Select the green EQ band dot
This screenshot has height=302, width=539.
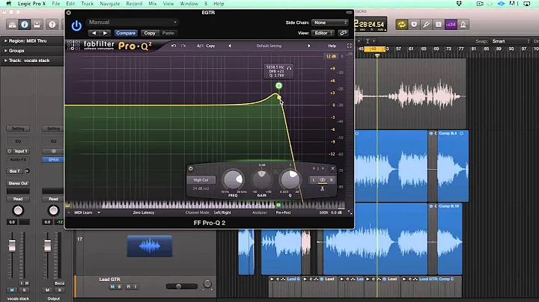click(x=278, y=86)
